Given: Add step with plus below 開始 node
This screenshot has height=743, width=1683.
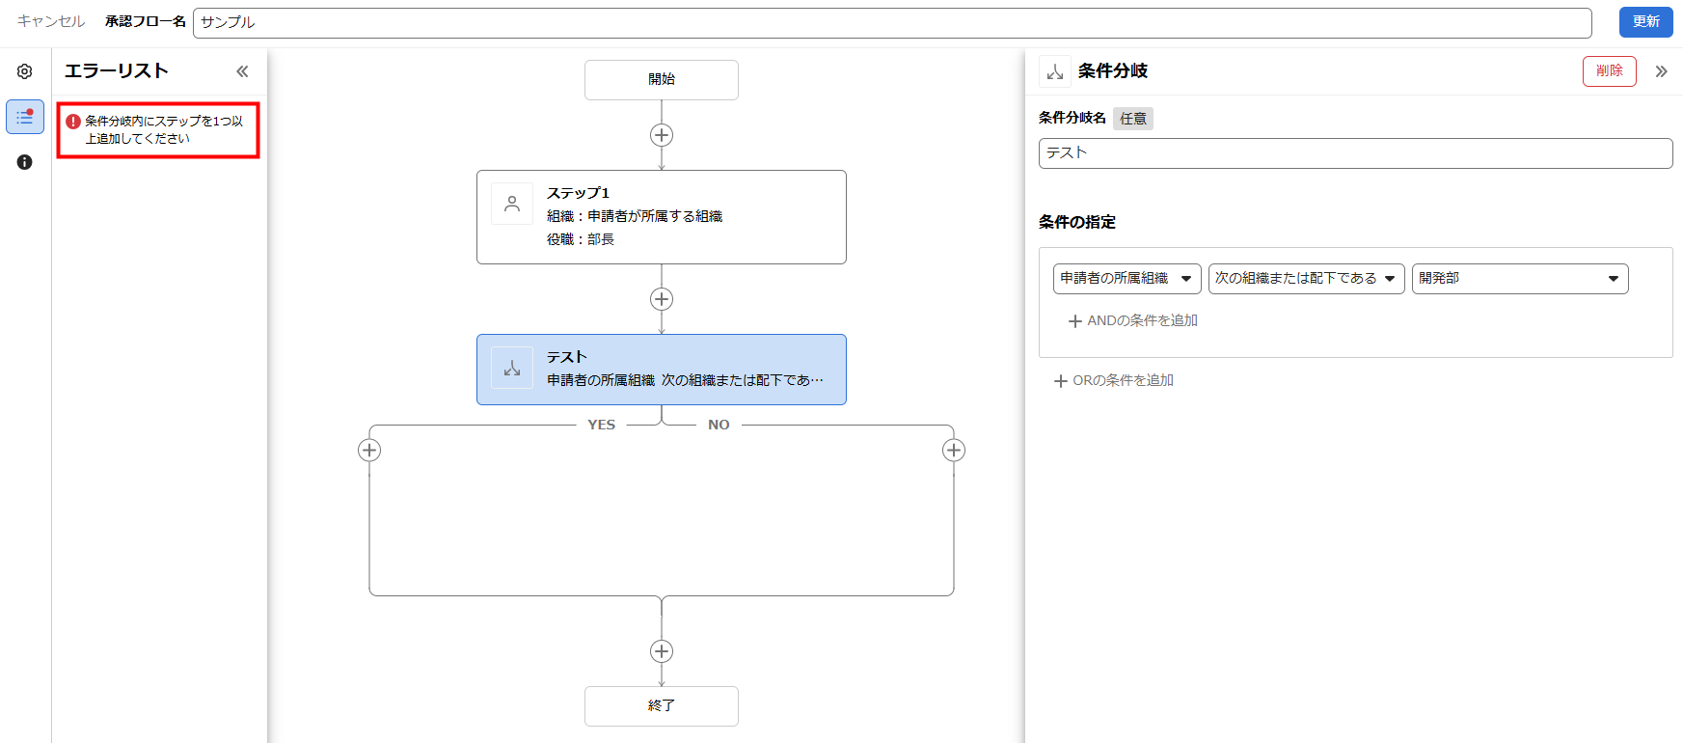Looking at the screenshot, I should pos(662,135).
